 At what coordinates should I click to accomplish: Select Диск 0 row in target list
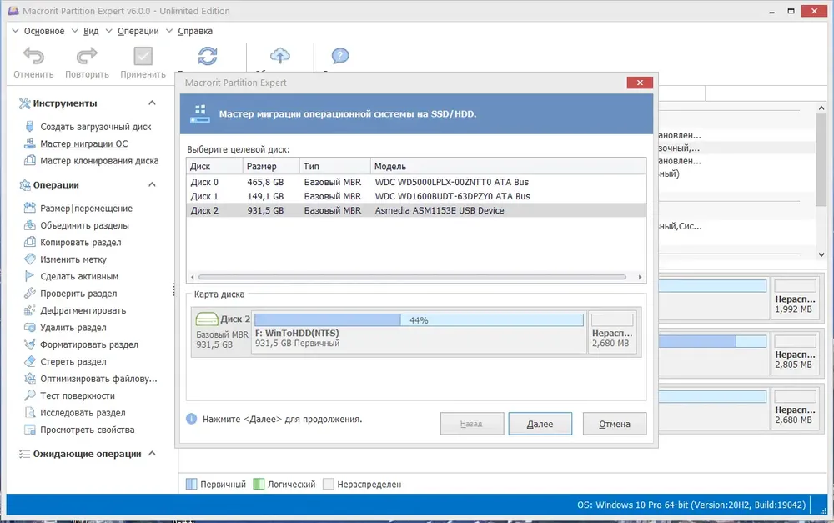[x=416, y=182]
